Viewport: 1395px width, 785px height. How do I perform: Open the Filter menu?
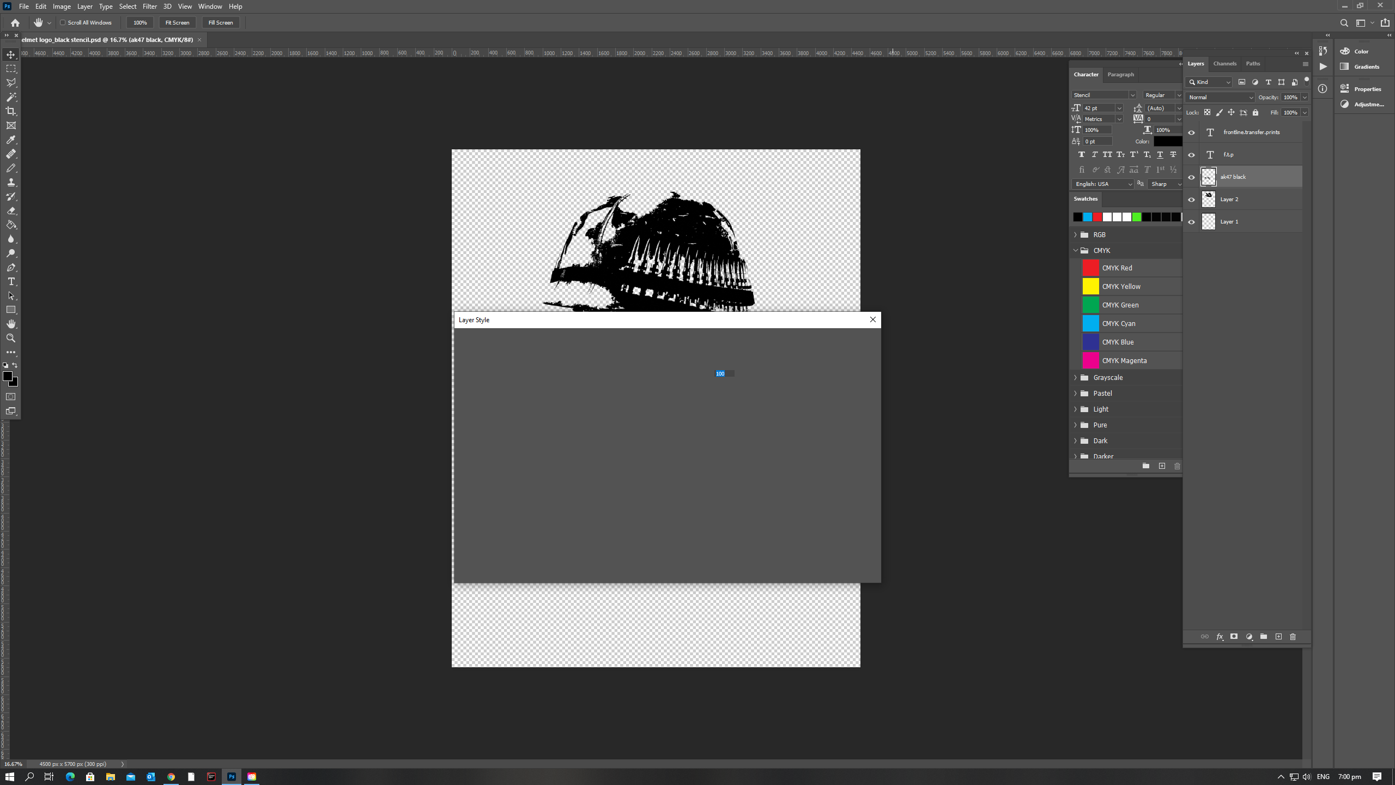point(149,6)
